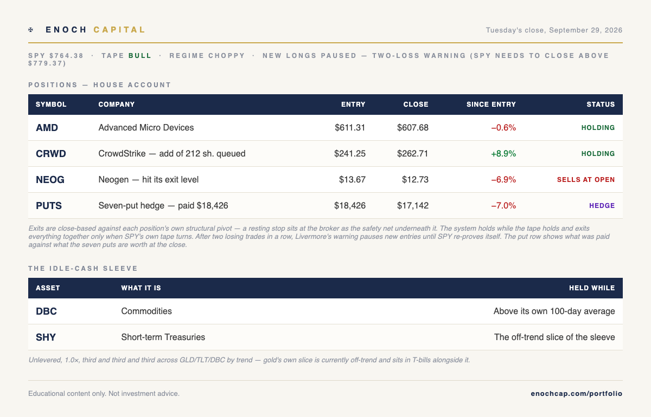
Task: Click AMD close price $607.68
Action: pos(413,128)
